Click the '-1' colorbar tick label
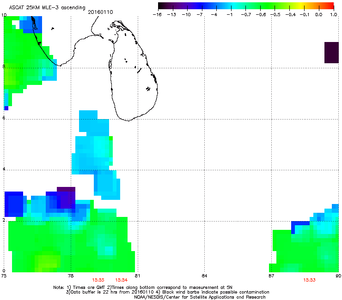 point(229,15)
